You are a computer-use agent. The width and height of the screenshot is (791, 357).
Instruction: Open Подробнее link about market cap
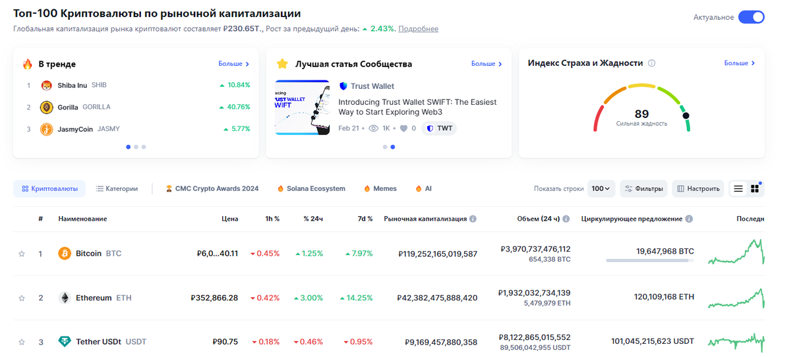point(418,29)
